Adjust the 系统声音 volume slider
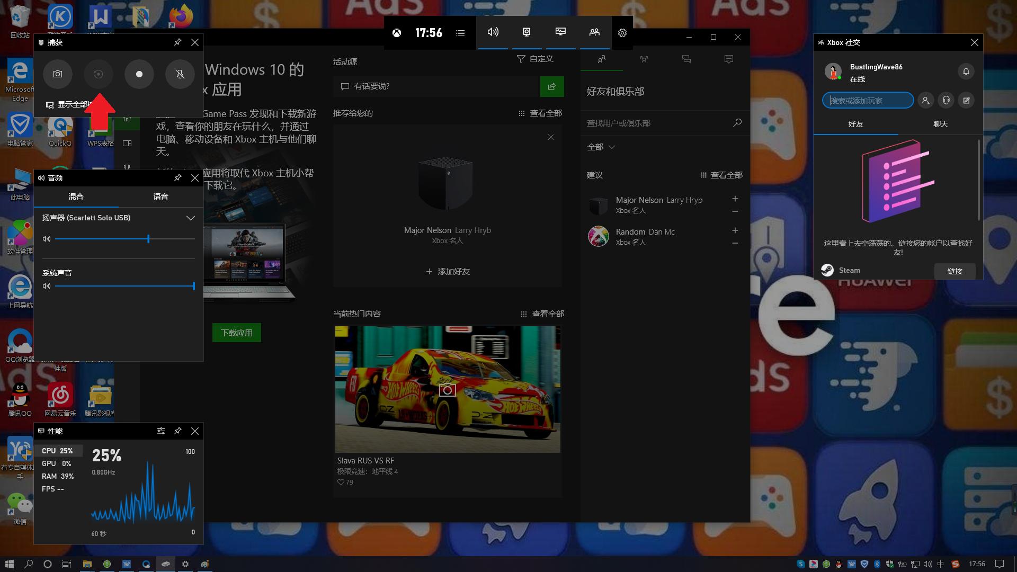 tap(194, 286)
